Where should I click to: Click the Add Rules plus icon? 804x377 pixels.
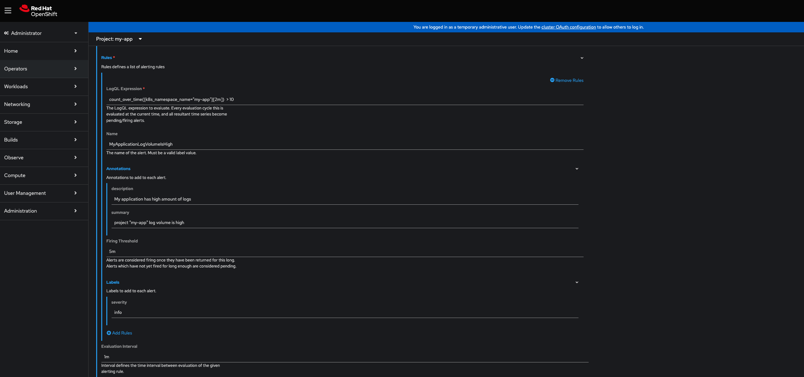109,333
